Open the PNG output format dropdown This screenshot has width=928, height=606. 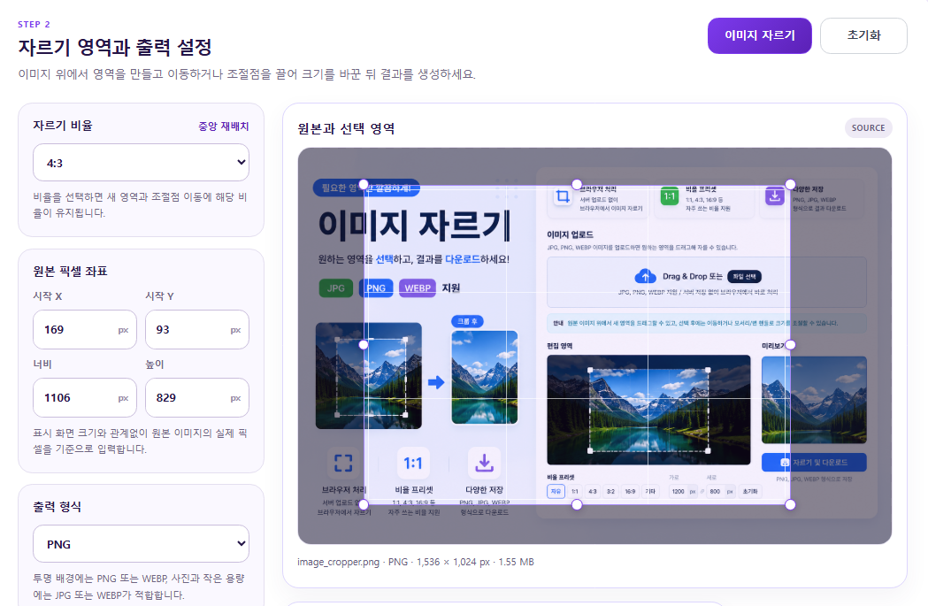[x=141, y=544]
